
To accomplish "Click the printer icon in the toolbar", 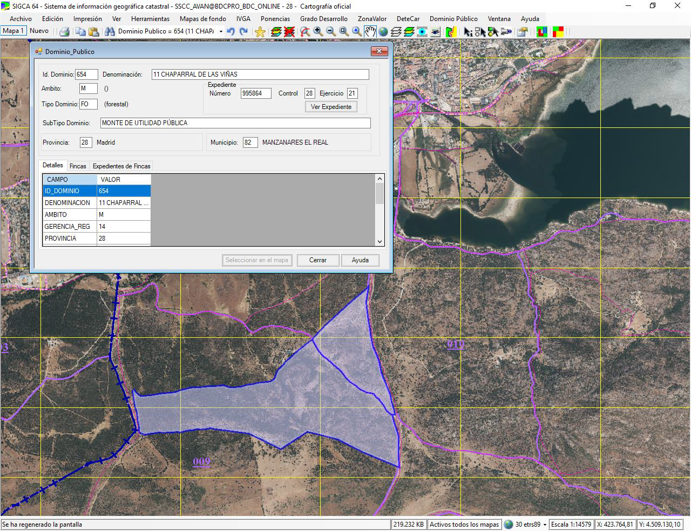I will pyautogui.click(x=64, y=31).
